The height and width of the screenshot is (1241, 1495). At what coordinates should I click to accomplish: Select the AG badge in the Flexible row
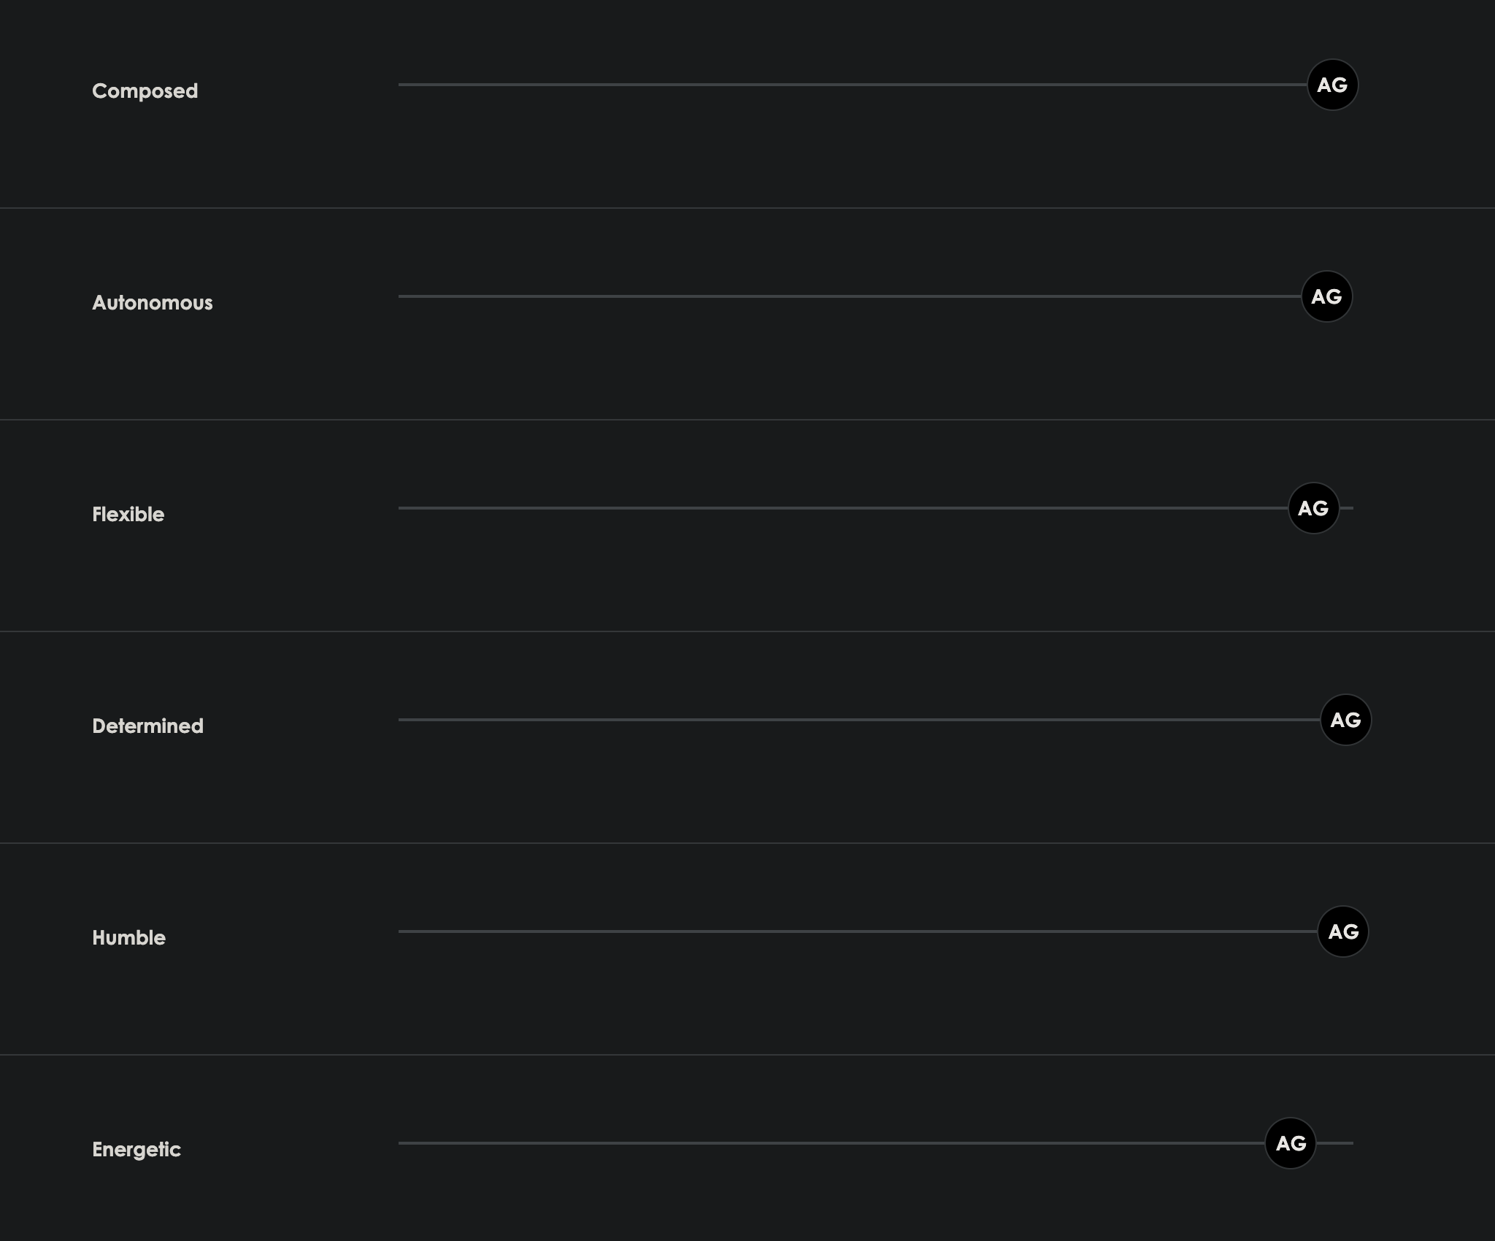pos(1313,508)
